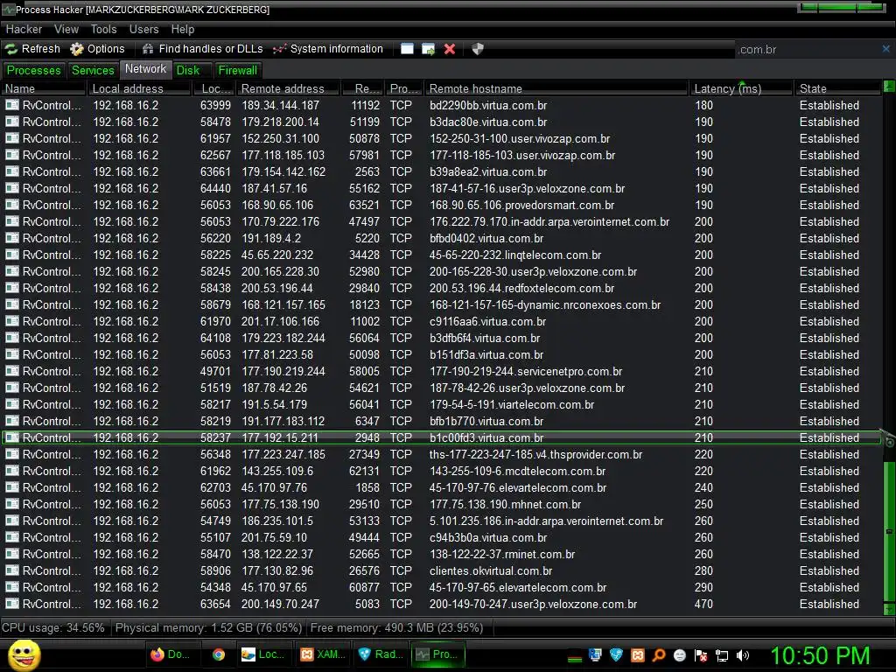
Task: Select hostname 168-121-157-165-dynamic.nrconexoes.com.br
Action: pos(544,304)
